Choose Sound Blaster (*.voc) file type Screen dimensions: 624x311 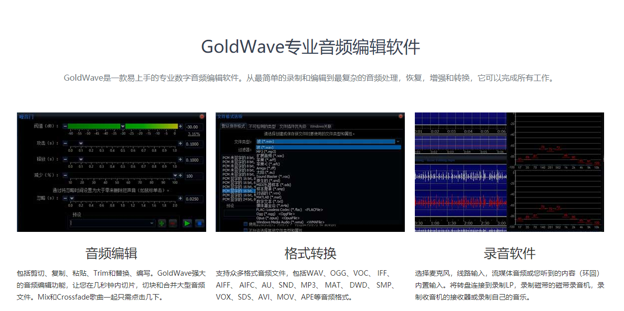(x=273, y=177)
